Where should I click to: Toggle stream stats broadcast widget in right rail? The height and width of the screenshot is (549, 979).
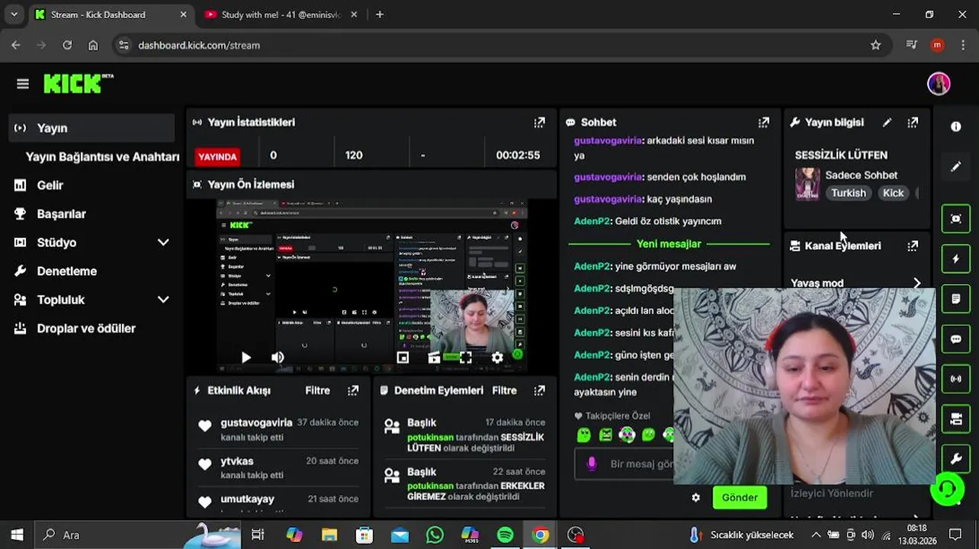[x=955, y=379]
